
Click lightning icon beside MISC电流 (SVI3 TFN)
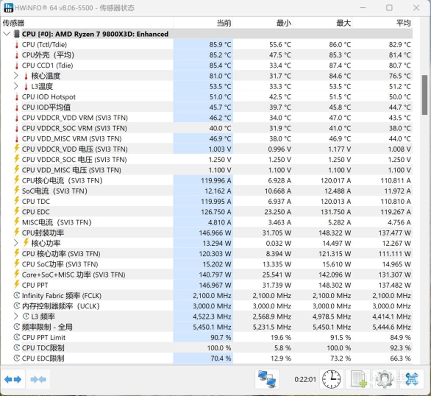click(16, 222)
